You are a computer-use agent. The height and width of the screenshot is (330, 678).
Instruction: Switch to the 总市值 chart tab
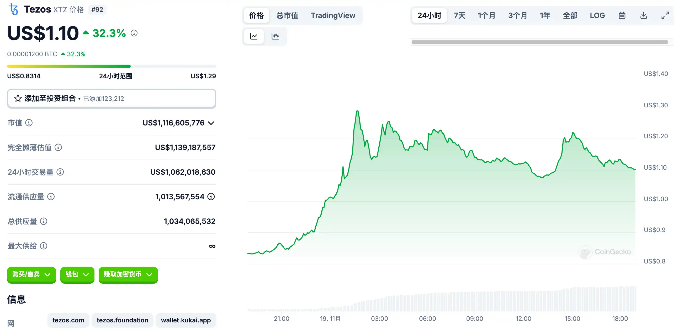[x=287, y=15]
